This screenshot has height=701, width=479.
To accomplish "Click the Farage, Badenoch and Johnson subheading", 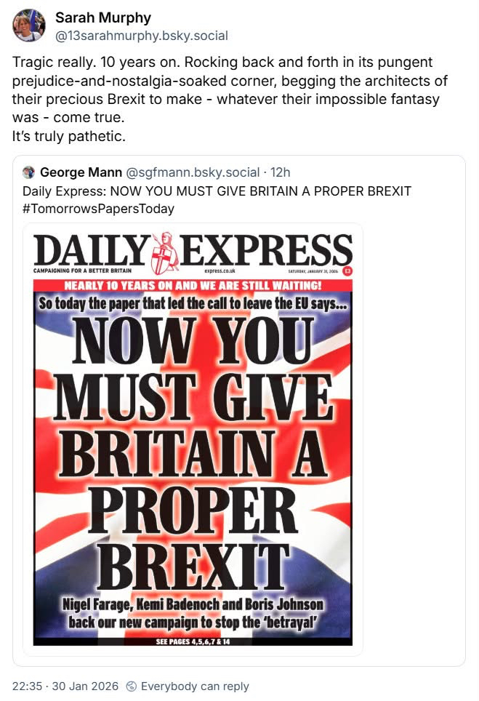I will tap(193, 614).
